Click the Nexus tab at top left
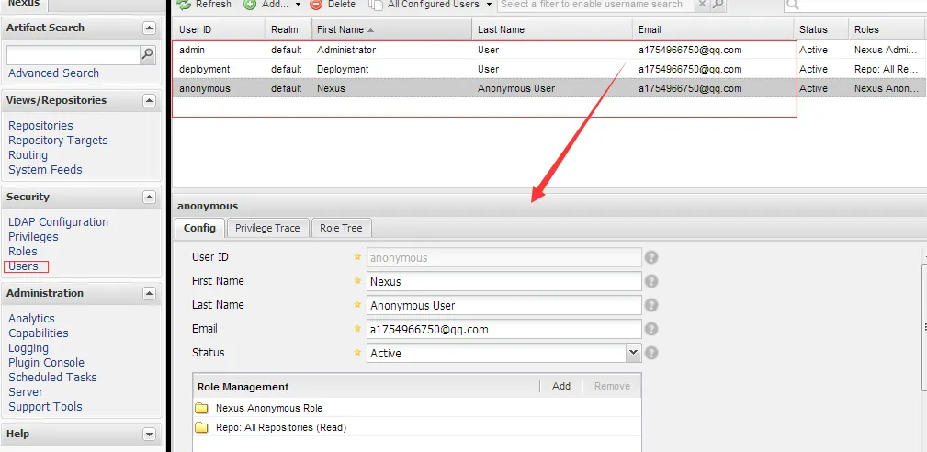The width and height of the screenshot is (927, 452). tap(24, 4)
